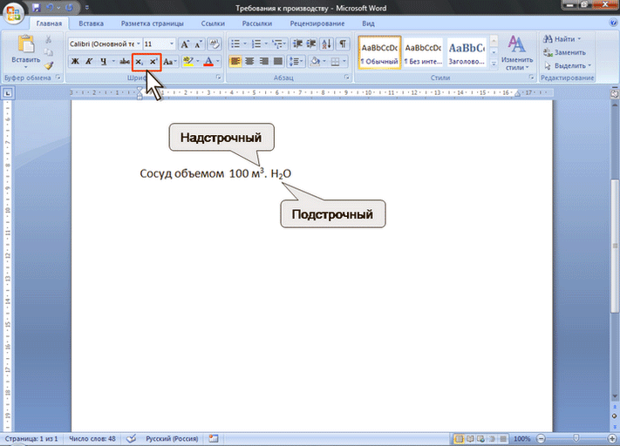This screenshot has height=446, width=620.
Task: Select the Обычный style
Action: coord(379,52)
